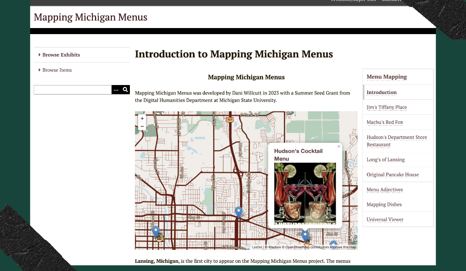Zoom in on the map
Image resolution: width=466 pixels, height=271 pixels.
(142, 118)
